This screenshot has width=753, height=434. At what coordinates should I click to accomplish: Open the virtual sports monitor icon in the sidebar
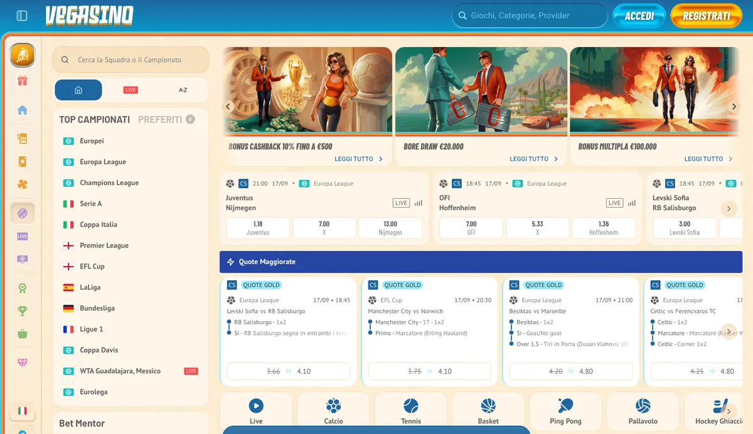click(23, 259)
